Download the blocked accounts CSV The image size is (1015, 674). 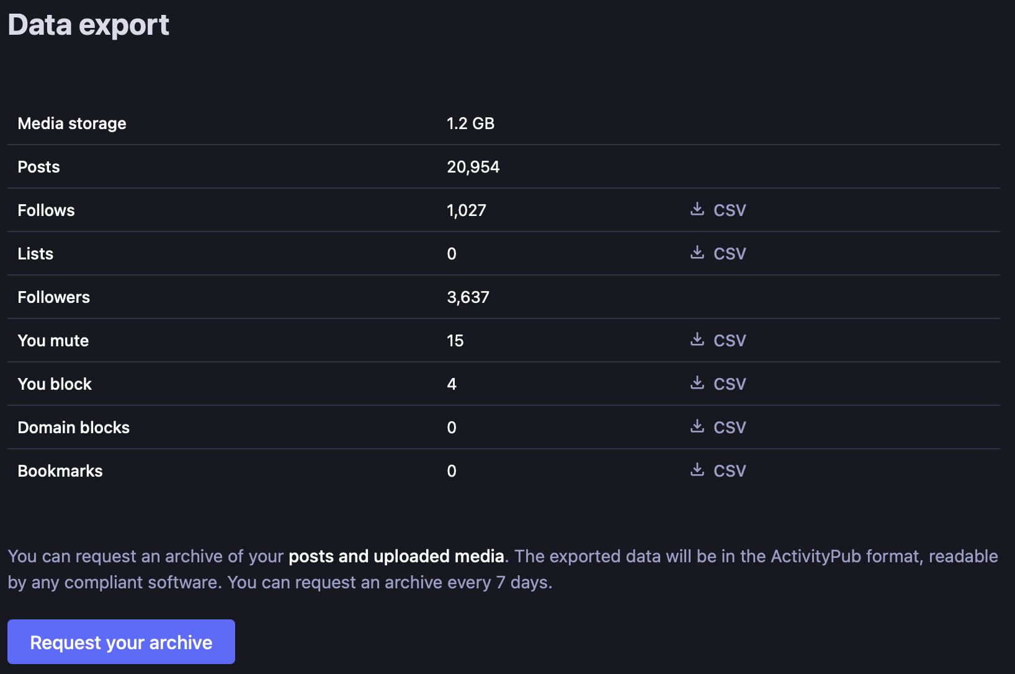718,384
